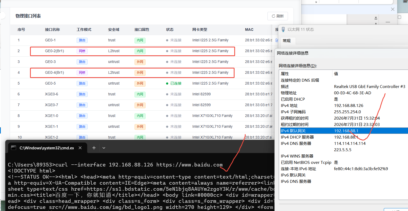Select the IPv4 DNS 服务器 row
Screen dimensions: 408x211
pos(344,144)
